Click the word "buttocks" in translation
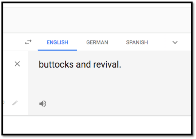The height and width of the screenshot is (139, 196). (x=56, y=64)
